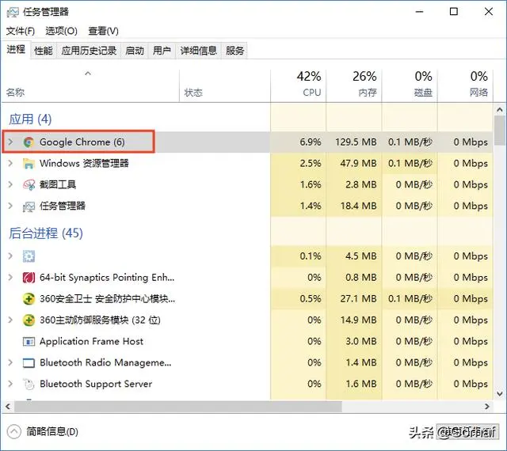Sort by the CPU 42% column header
The width and height of the screenshot is (507, 451).
[298, 85]
